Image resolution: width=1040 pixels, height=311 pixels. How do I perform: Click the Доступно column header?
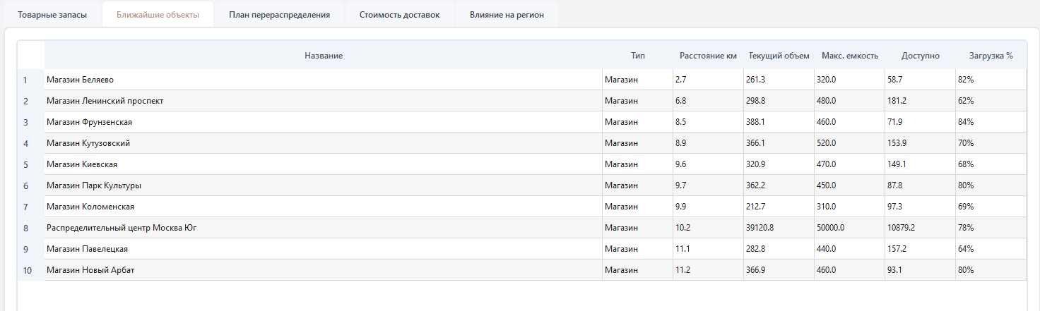pos(920,56)
